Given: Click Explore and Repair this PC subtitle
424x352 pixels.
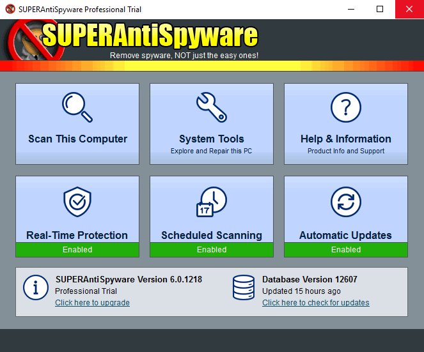Looking at the screenshot, I should (211, 151).
